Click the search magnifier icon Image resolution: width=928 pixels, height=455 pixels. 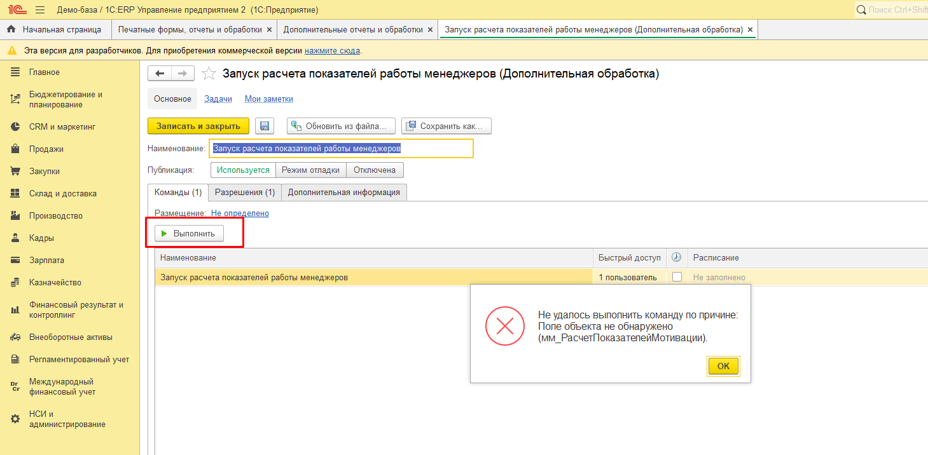861,10
